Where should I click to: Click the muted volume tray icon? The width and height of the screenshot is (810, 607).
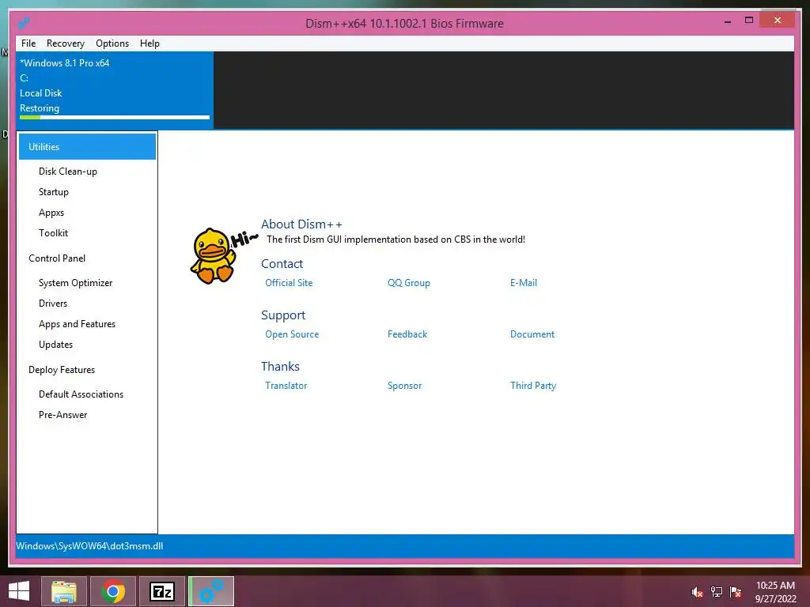coord(697,592)
